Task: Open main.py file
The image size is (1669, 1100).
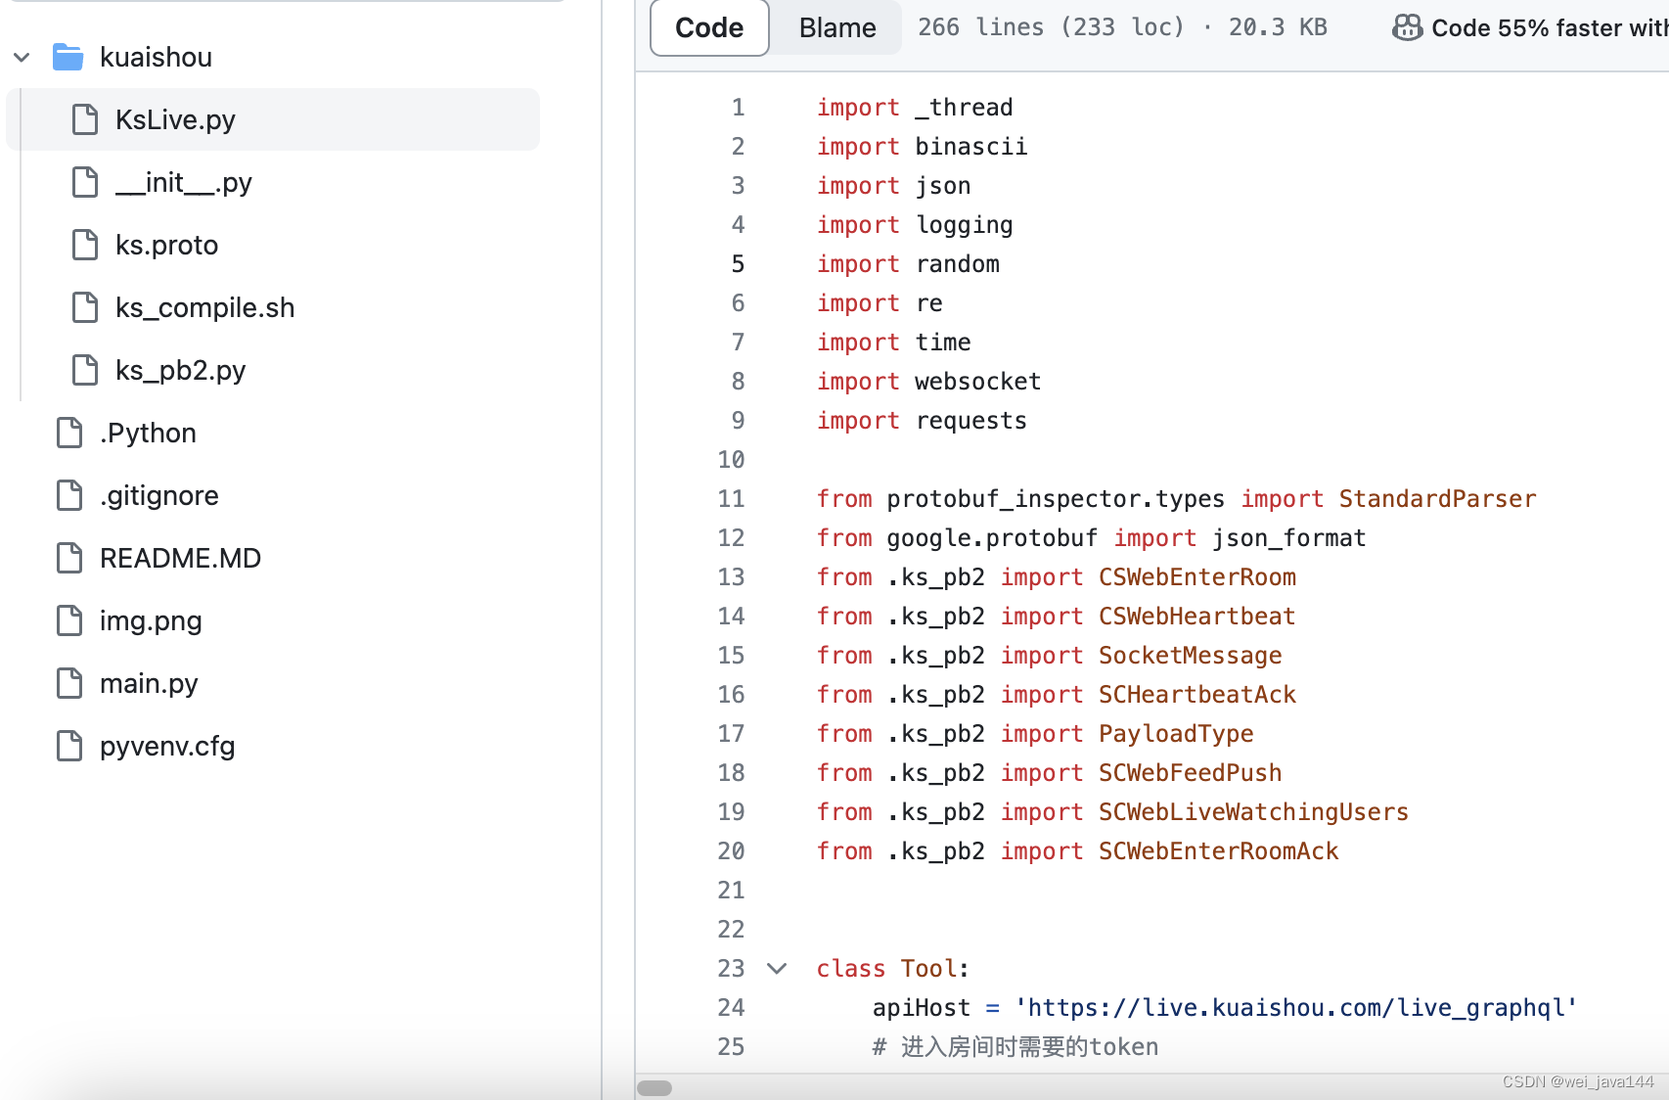Action: pos(149,683)
